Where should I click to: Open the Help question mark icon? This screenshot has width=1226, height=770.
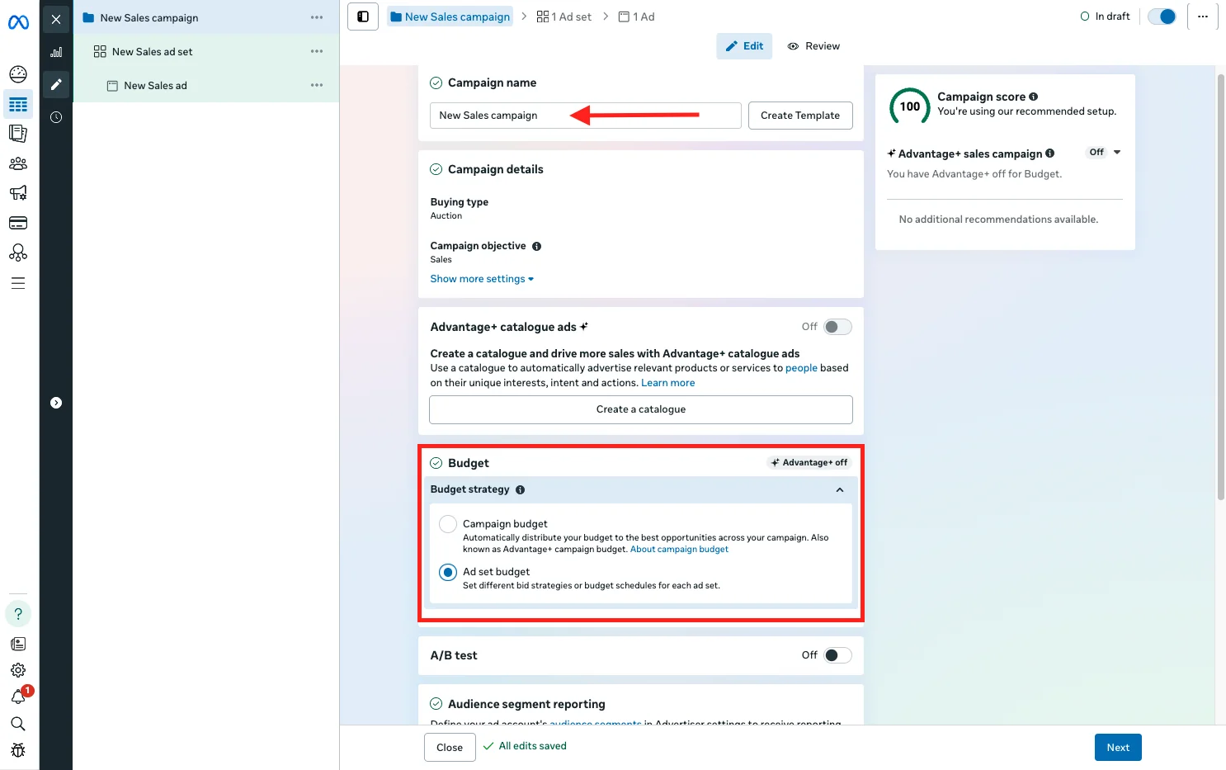point(18,614)
